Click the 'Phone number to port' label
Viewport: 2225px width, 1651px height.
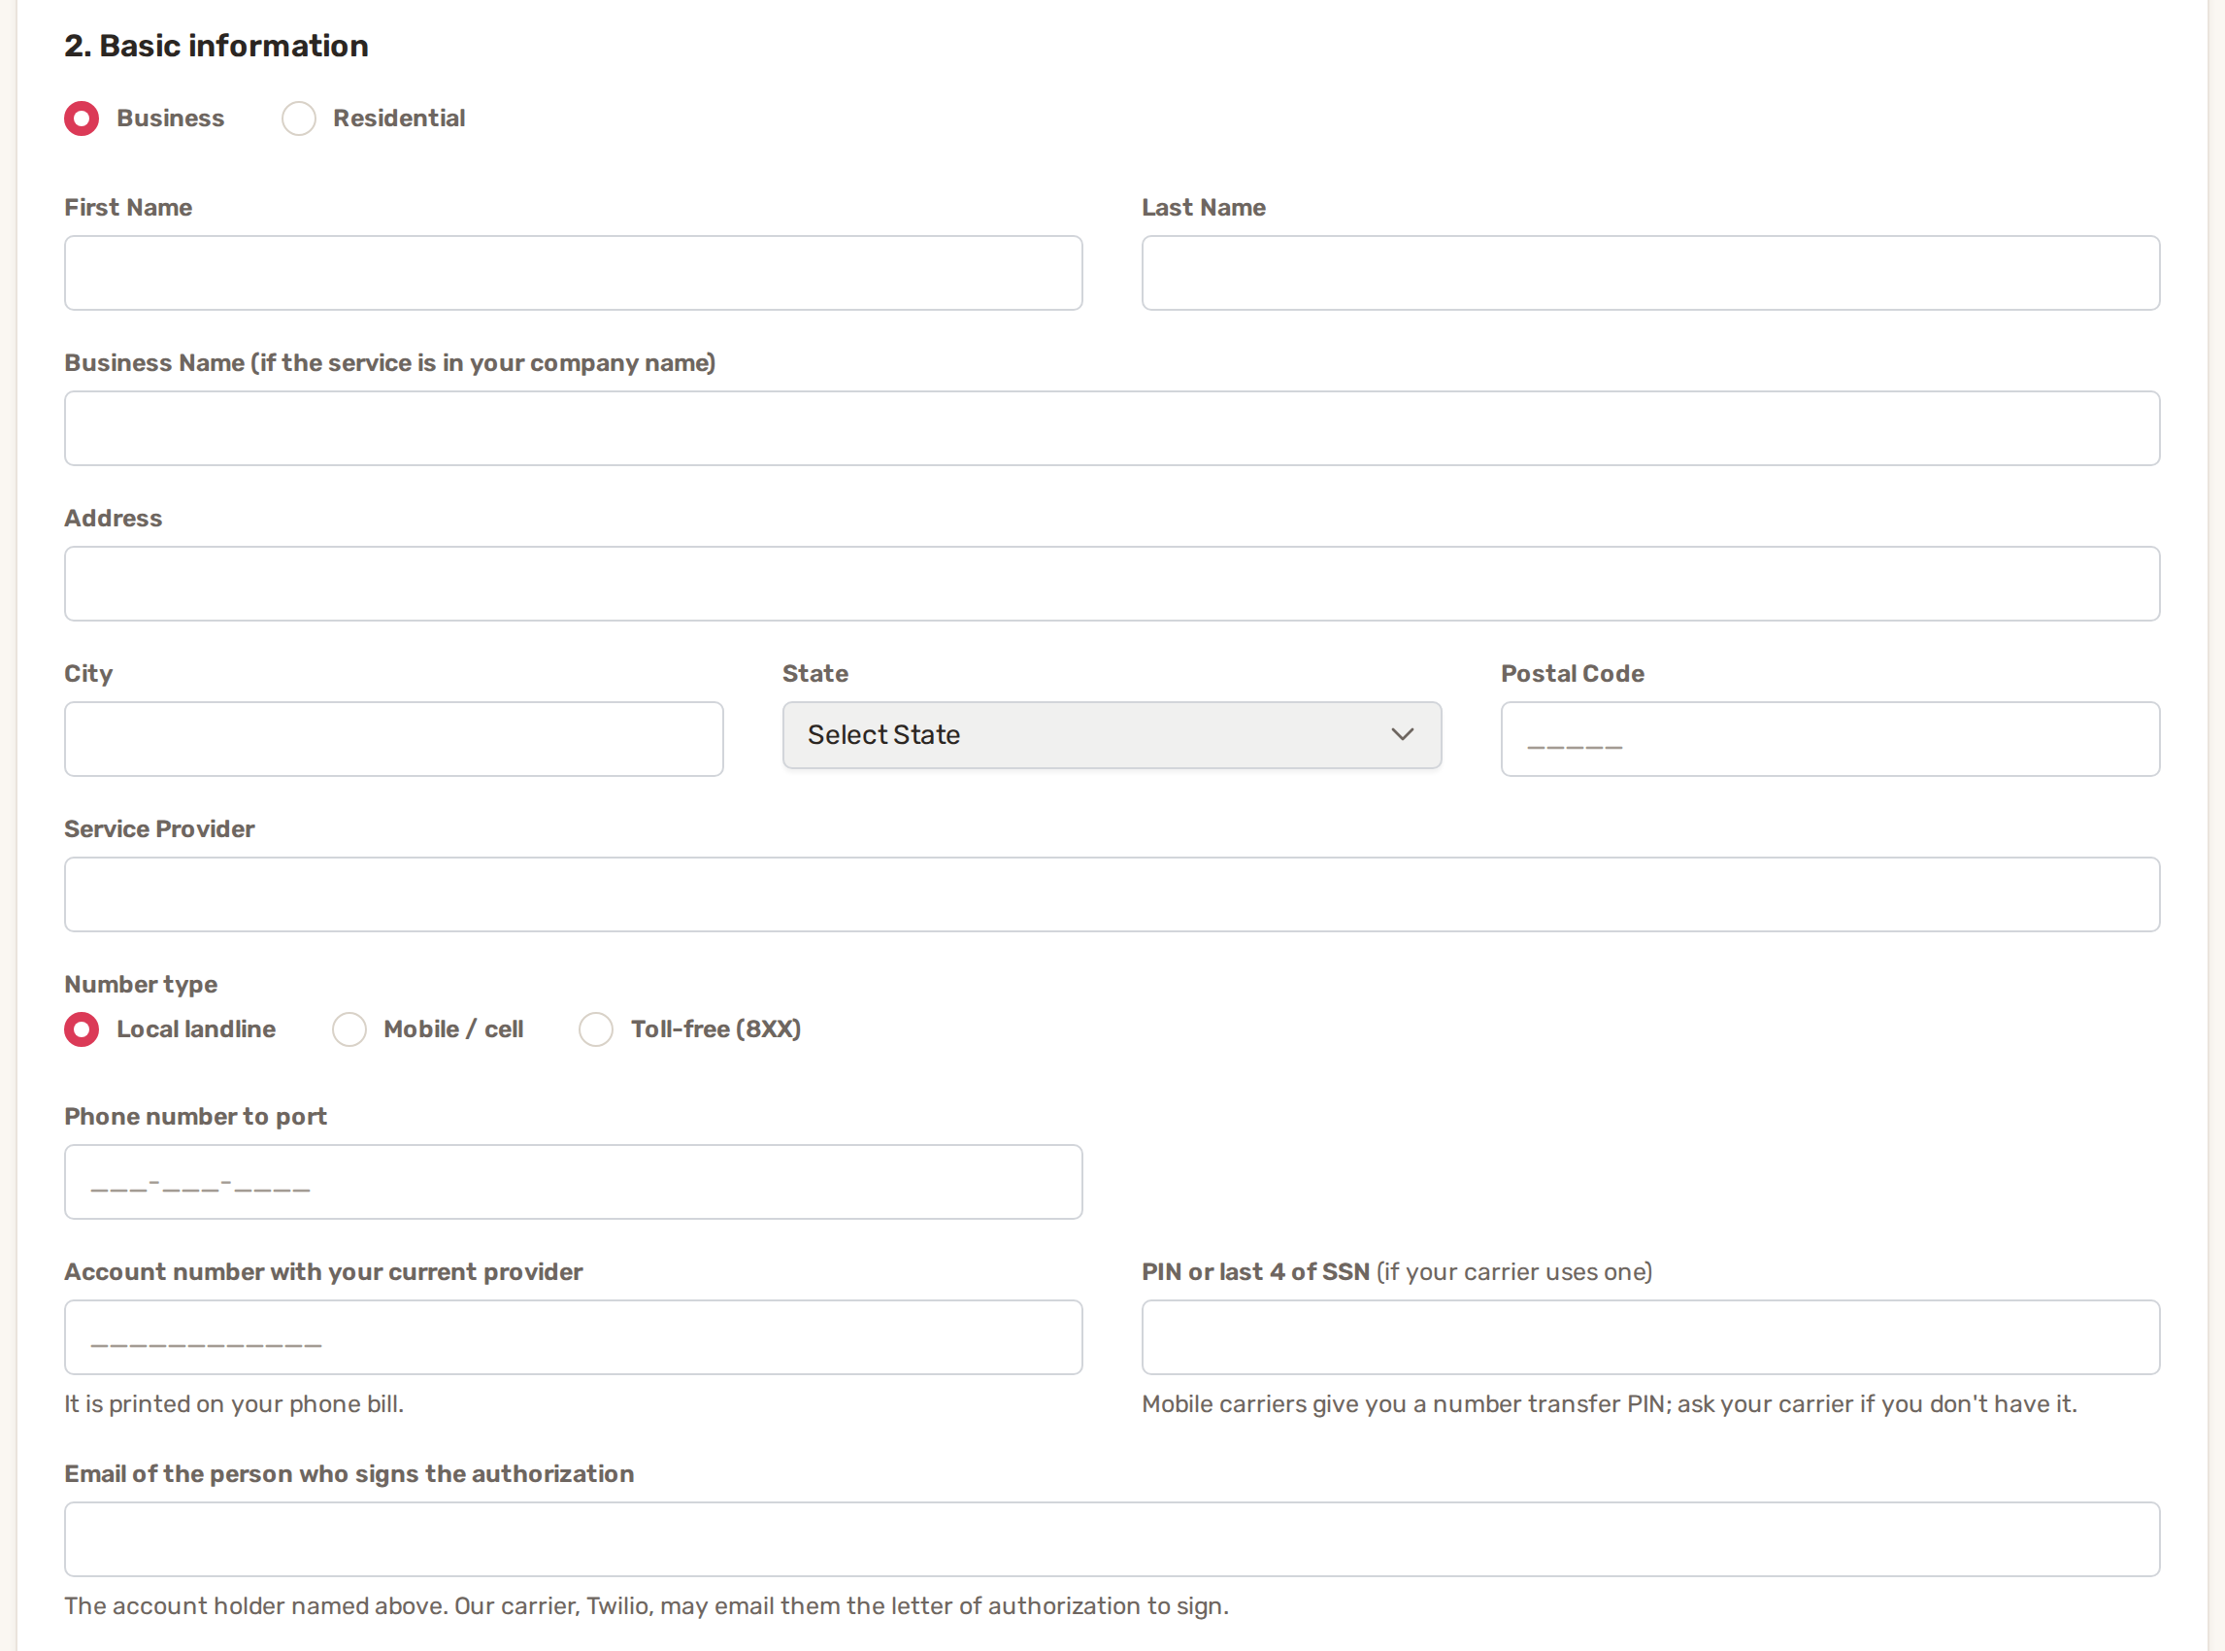196,1116
